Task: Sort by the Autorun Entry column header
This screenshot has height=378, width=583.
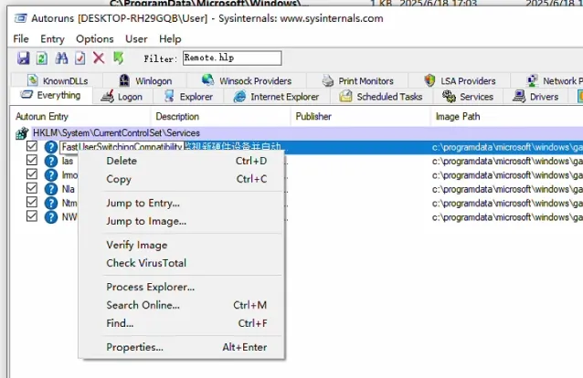Action: coord(80,117)
